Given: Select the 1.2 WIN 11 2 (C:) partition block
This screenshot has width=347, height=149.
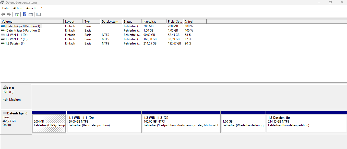Looking at the screenshot, I should pos(181,124).
